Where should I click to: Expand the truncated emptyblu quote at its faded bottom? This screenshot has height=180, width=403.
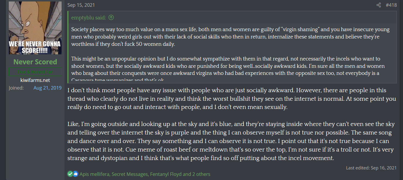(x=232, y=80)
